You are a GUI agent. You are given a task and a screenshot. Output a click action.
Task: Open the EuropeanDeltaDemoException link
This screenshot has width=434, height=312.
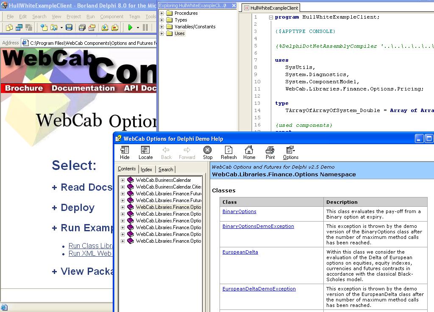[259, 288]
